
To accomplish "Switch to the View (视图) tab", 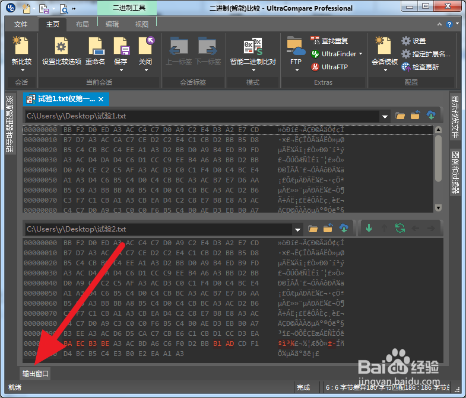I will (142, 24).
